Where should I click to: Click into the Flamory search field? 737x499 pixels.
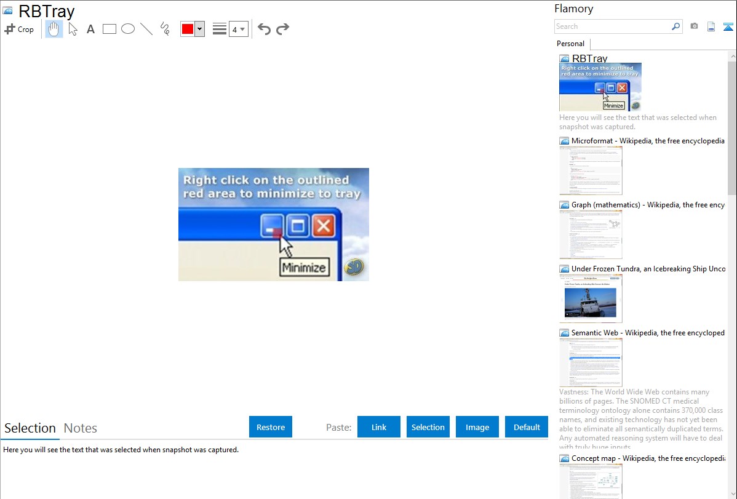[x=613, y=26]
